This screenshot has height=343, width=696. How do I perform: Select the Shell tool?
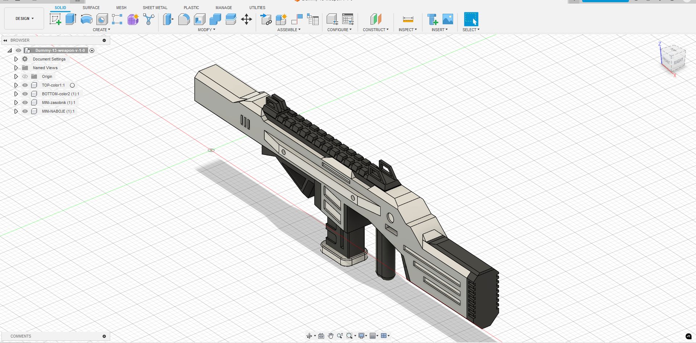click(x=200, y=19)
